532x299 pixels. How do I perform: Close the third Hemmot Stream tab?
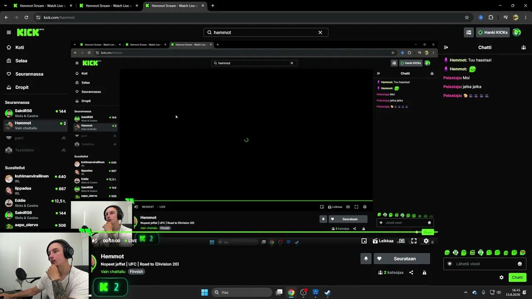pos(203,6)
